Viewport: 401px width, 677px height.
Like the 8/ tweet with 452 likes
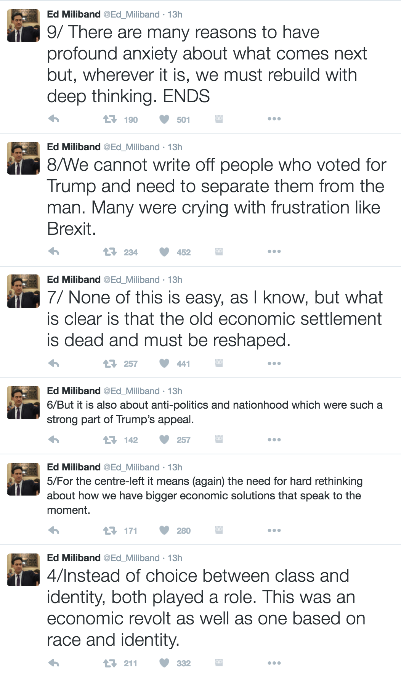click(164, 252)
